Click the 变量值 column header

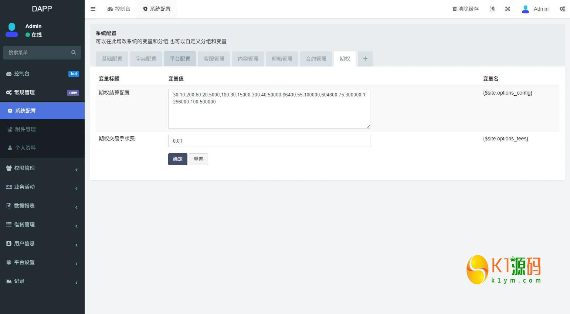176,79
